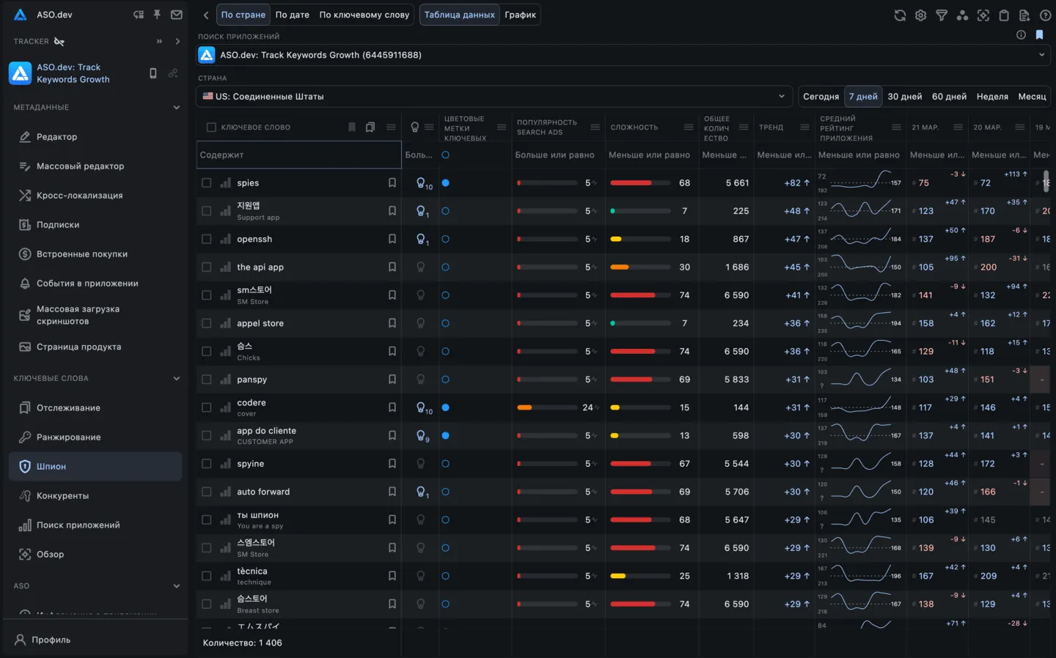Screen dimensions: 1056x658
Task: Collapse the 'Метаданные' sidebar section
Action: tap(176, 108)
